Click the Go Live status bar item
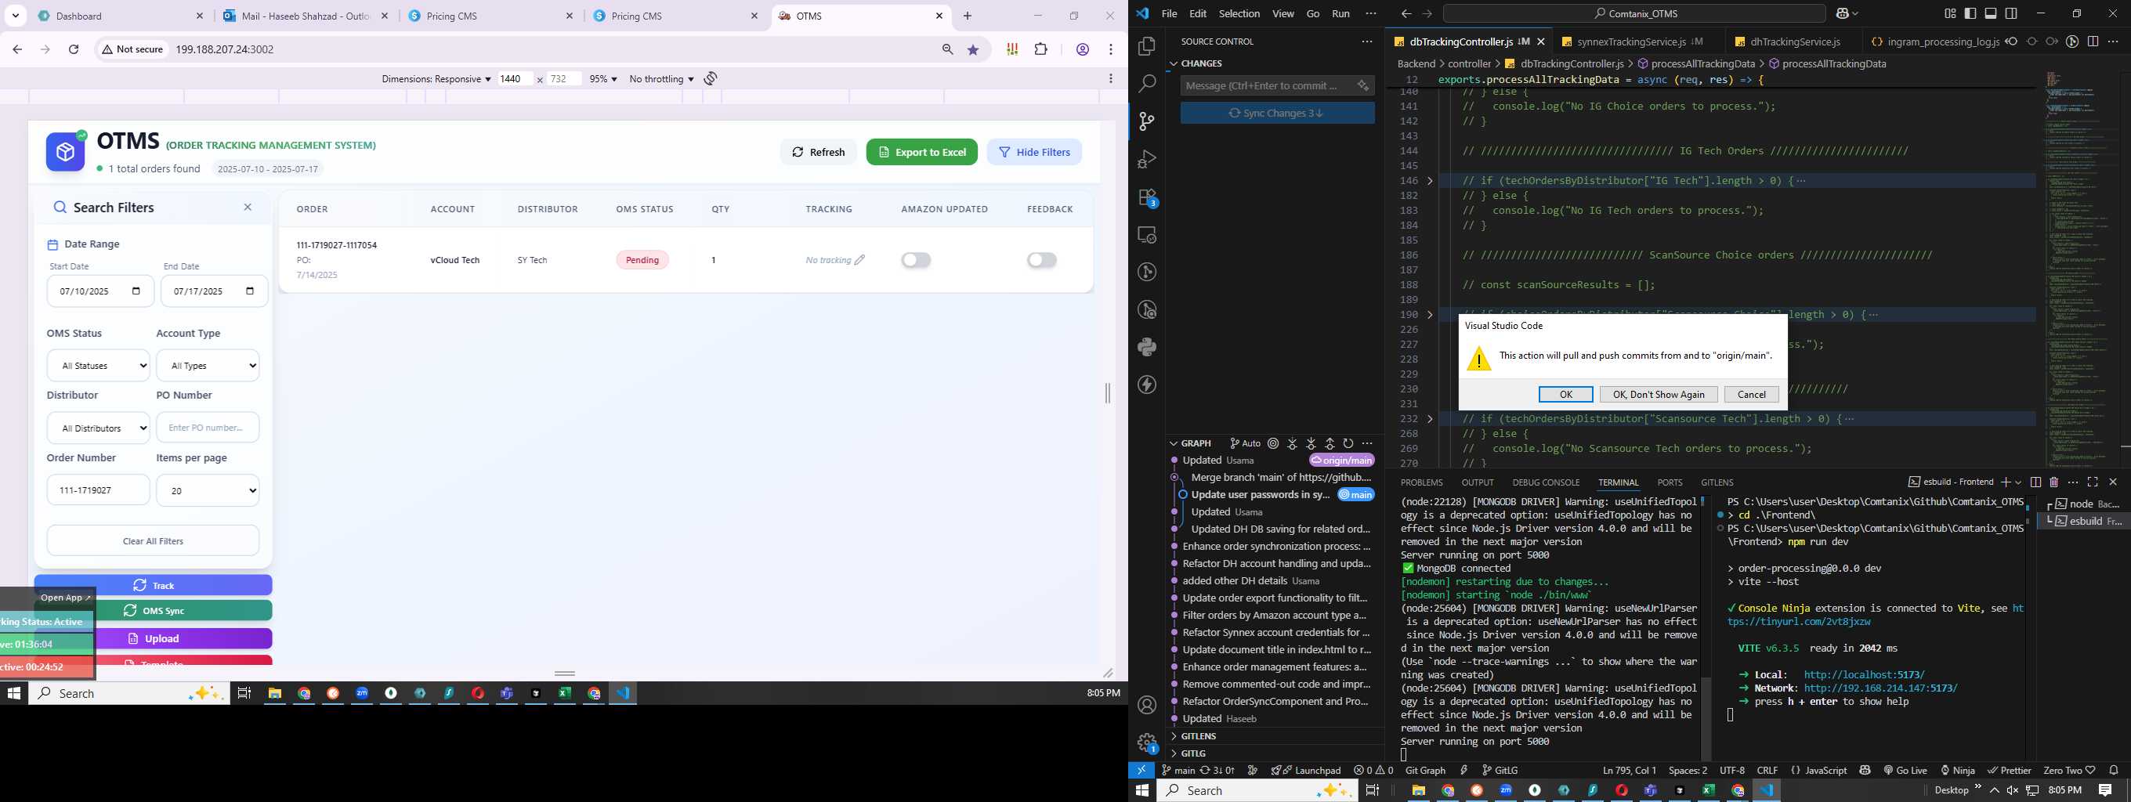Screen dimensions: 2131x802 tap(1906, 770)
